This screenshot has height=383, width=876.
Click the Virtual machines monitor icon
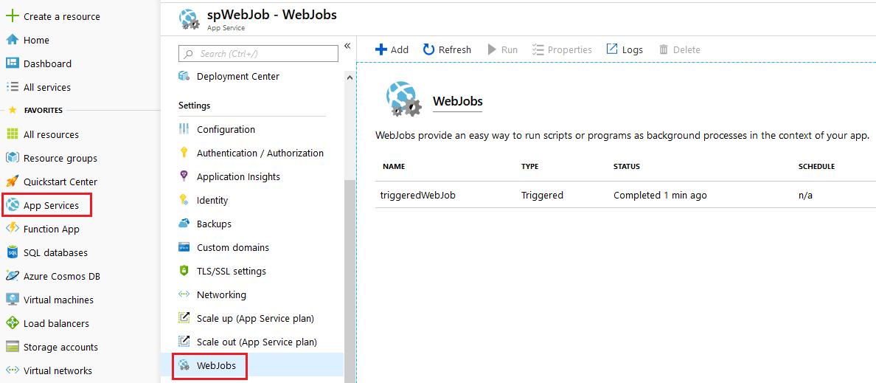point(13,300)
